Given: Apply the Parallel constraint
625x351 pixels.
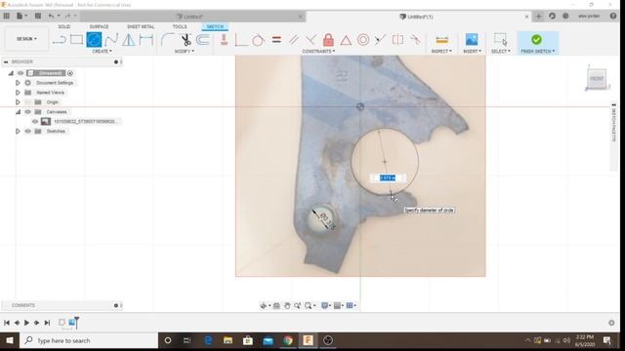Looking at the screenshot, I should pos(293,40).
